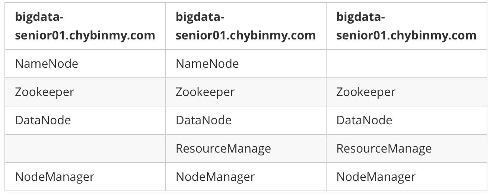This screenshot has width=490, height=195.
Task: Click ResourceManage in the third column
Action: (x=384, y=148)
